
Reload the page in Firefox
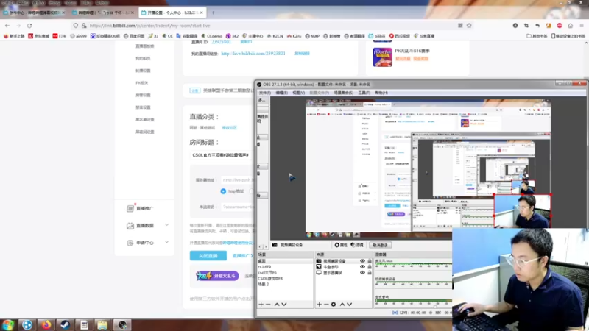(29, 26)
